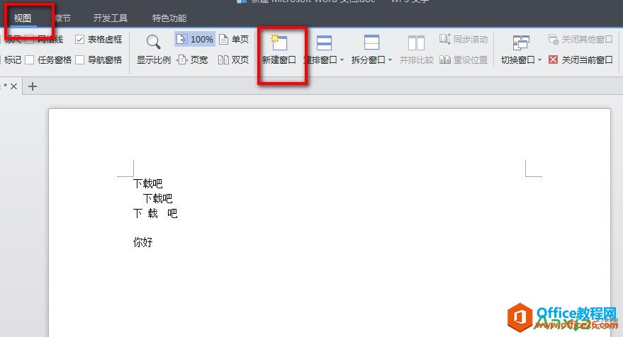Click the spaced text 下 载 吧

155,214
